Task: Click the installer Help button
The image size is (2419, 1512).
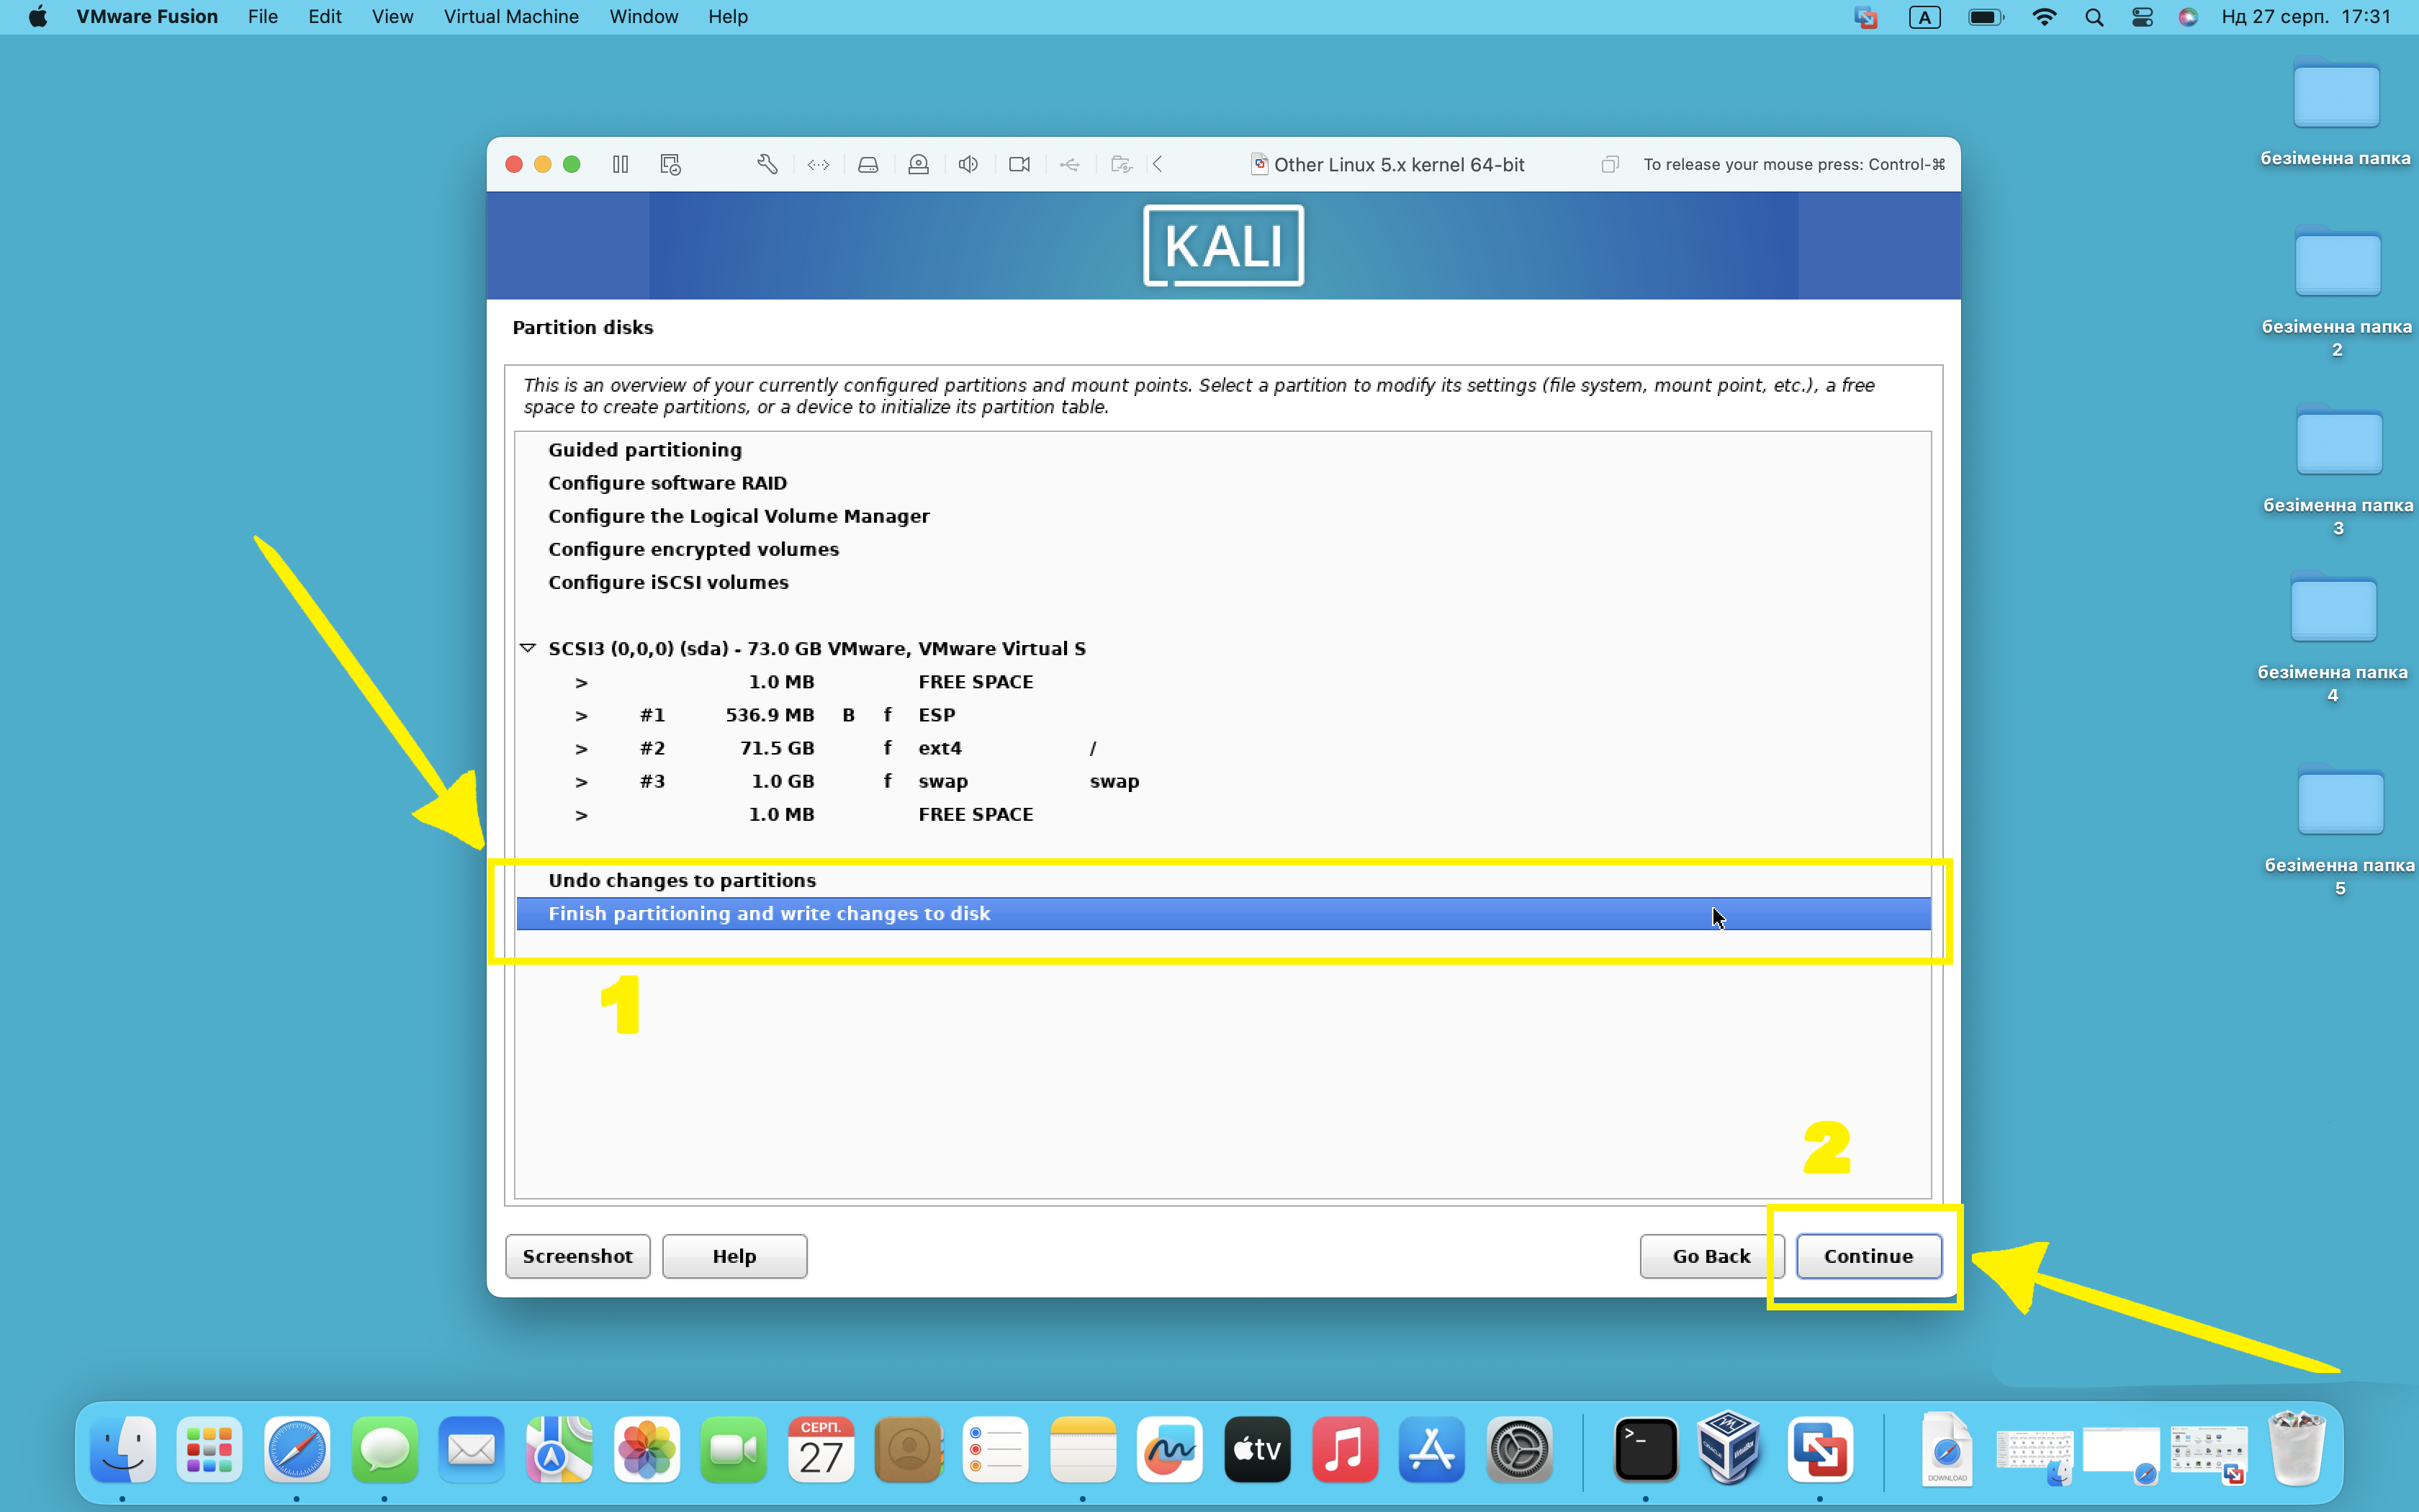Action: click(x=734, y=1256)
